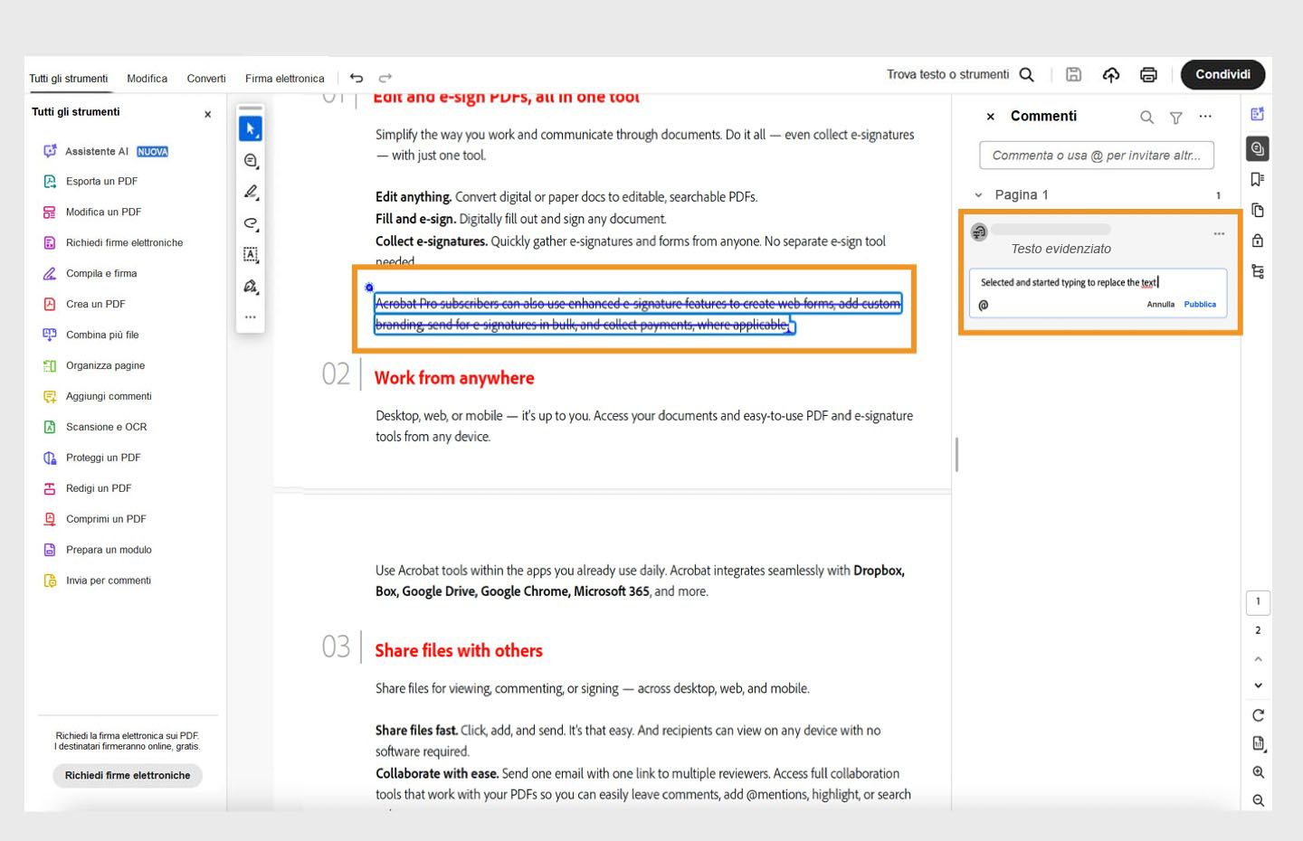
Task: Insert an @ mention in the comment
Action: click(x=984, y=305)
